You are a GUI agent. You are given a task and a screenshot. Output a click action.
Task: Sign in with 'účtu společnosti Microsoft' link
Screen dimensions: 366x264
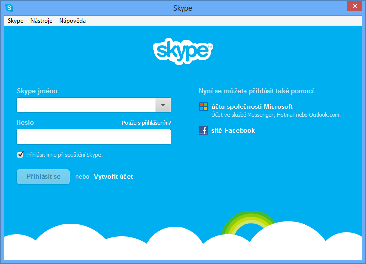(251, 106)
